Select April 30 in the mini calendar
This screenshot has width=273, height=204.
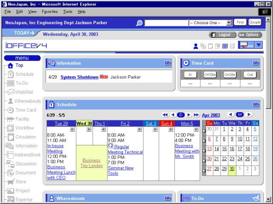click(x=232, y=169)
